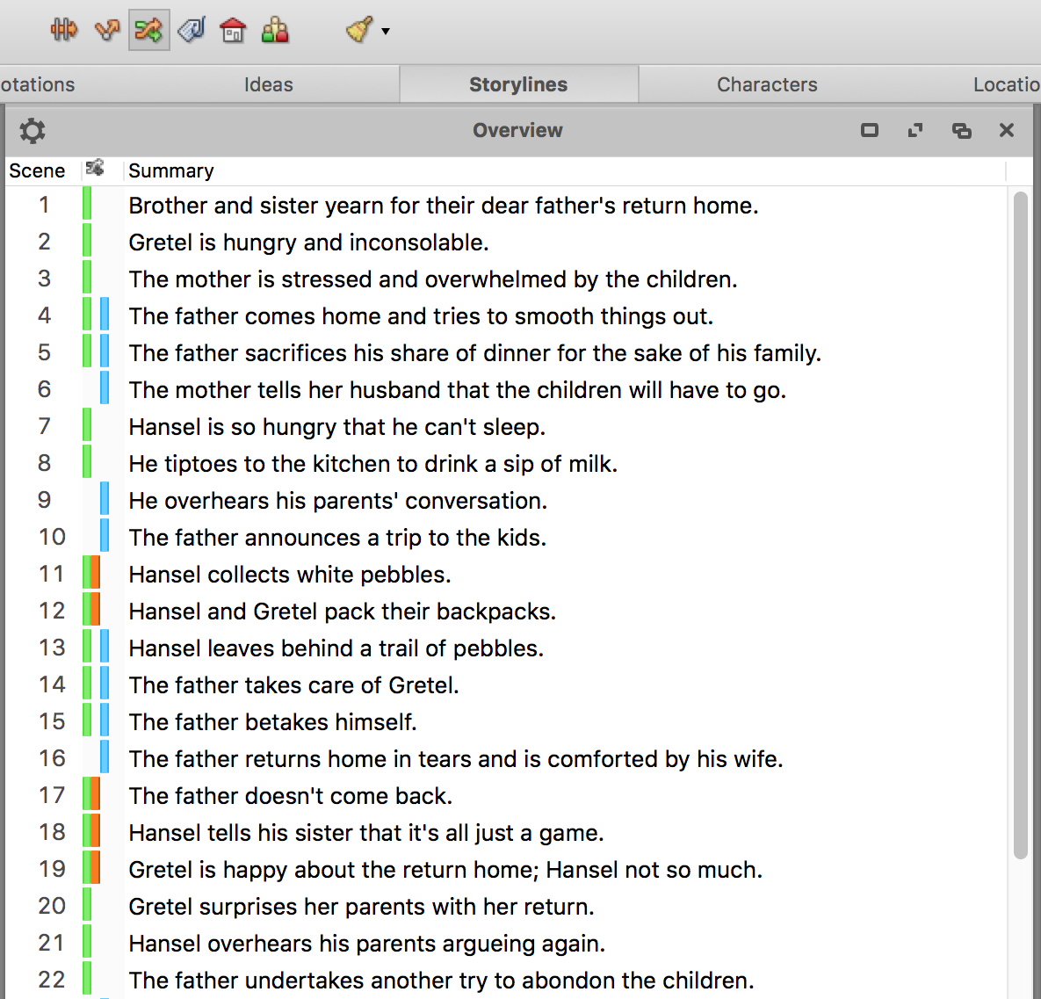Click the first toolbar icon with red bars
Screen dimensions: 1041x999
point(64,30)
